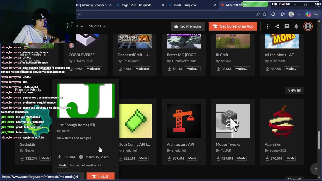Open the user profile avatar in CurseForge header
This screenshot has width=322, height=181.
click(x=308, y=26)
